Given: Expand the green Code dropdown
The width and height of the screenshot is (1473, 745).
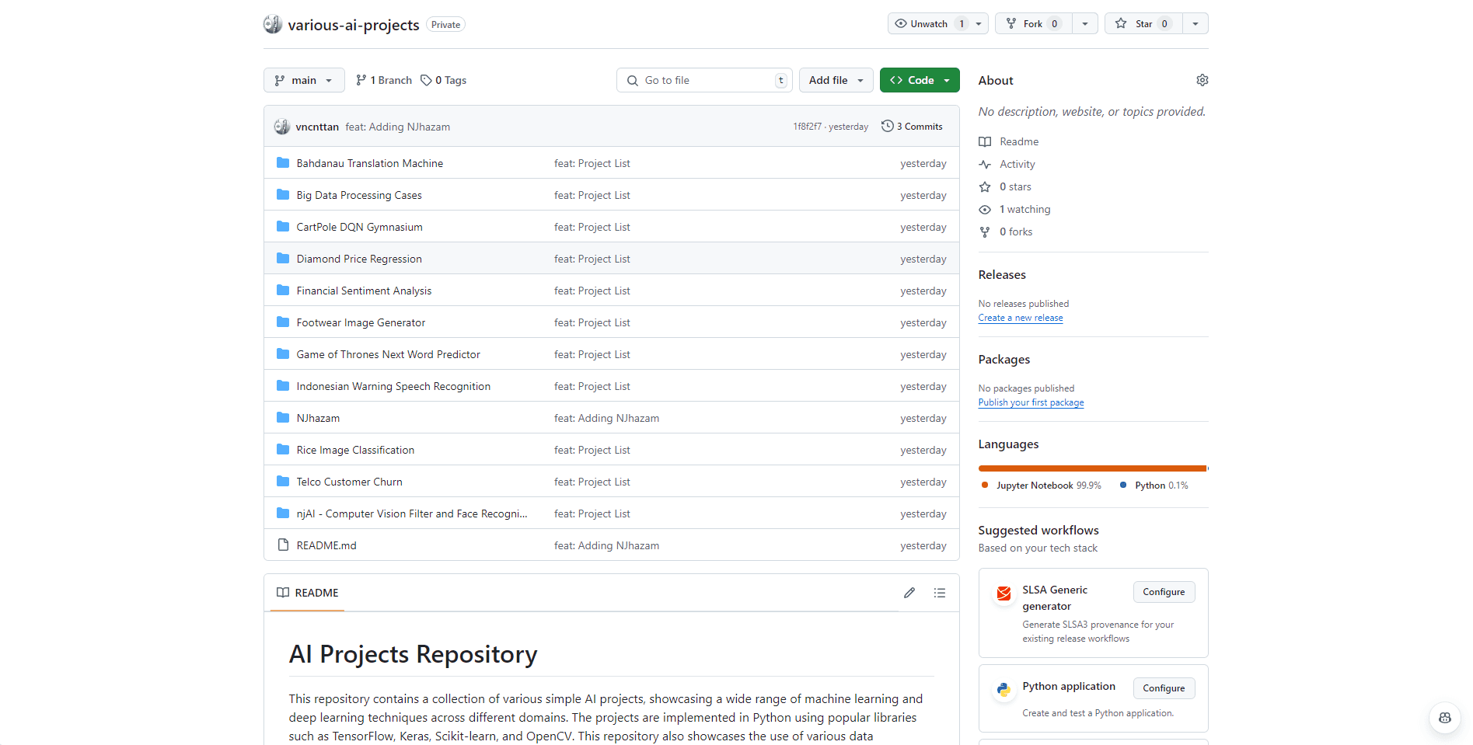Looking at the screenshot, I should pos(920,80).
